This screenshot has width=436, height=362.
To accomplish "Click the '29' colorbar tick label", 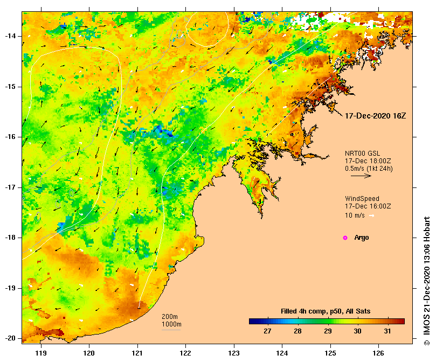I will 328,331.
